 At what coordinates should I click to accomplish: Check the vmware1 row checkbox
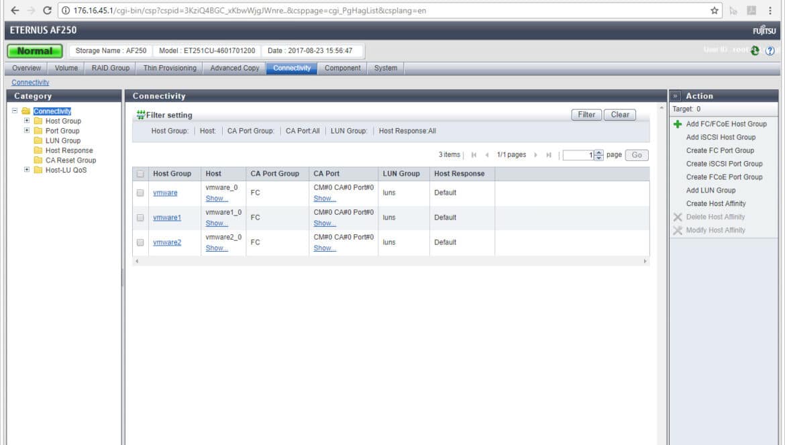coord(140,217)
